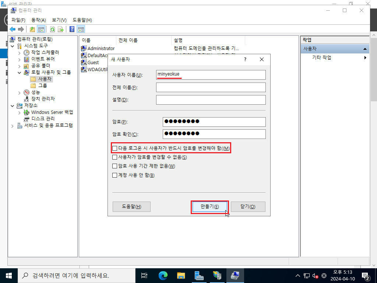Image resolution: width=377 pixels, height=283 pixels.
Task: Close the 새 사용자 dialog
Action: click(x=262, y=59)
